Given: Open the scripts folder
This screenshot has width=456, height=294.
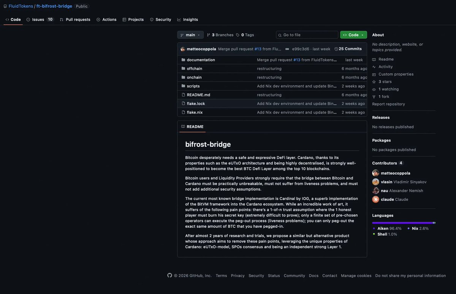Looking at the screenshot, I should pyautogui.click(x=193, y=86).
